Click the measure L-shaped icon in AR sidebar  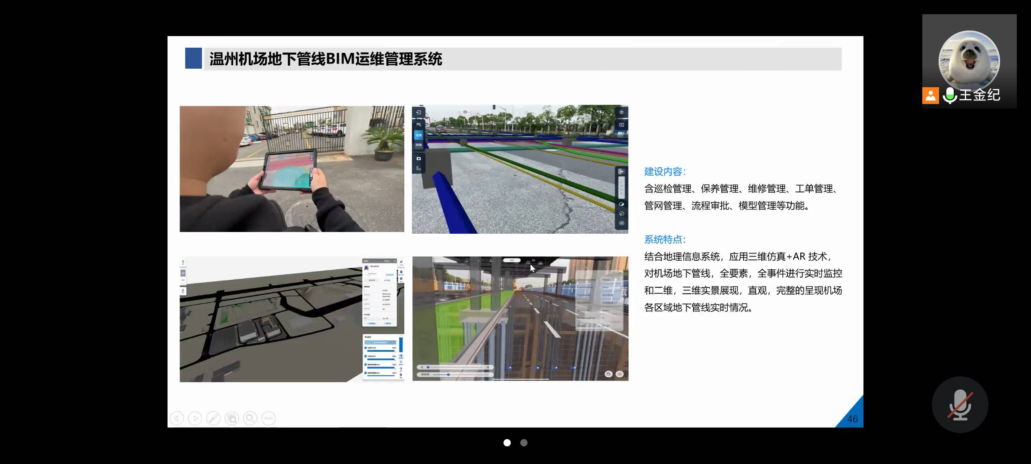[418, 168]
